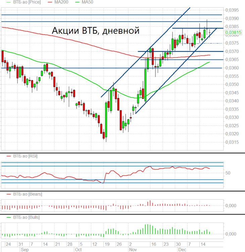The image size is (245, 252).
Task: Click the date label 19 on the time axis
Action: click(107, 244)
